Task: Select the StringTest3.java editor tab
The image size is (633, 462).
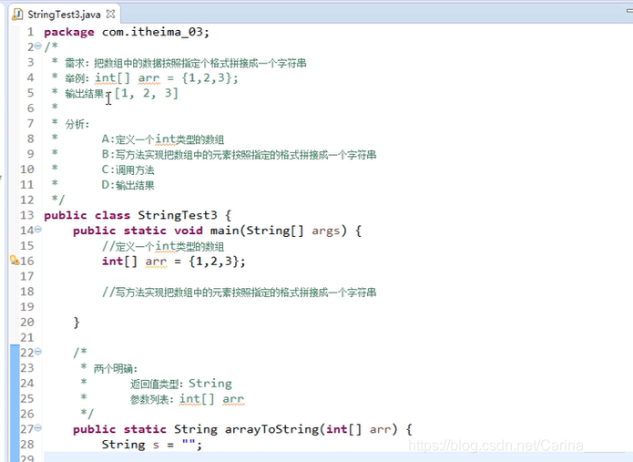Action: click(x=64, y=15)
